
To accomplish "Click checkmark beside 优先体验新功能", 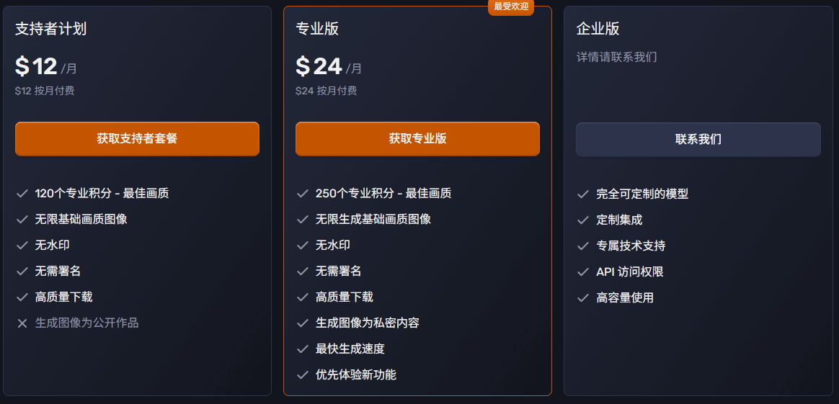I will pyautogui.click(x=303, y=375).
